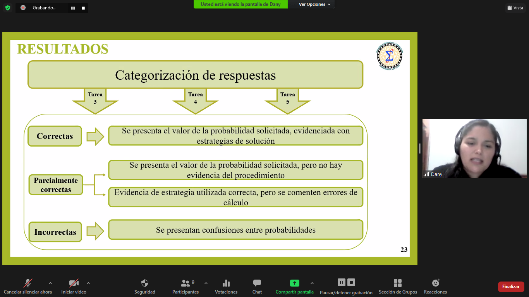Viewport: 529px width, 297px height.
Task: Click the red Finalizar button
Action: click(511, 287)
